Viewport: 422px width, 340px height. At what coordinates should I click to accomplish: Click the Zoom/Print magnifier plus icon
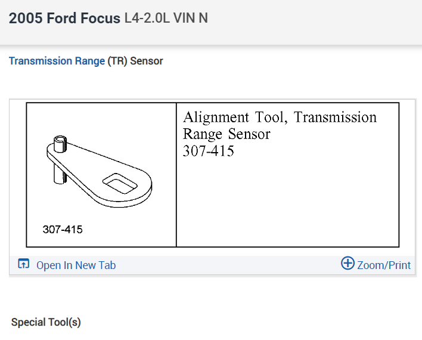point(347,263)
